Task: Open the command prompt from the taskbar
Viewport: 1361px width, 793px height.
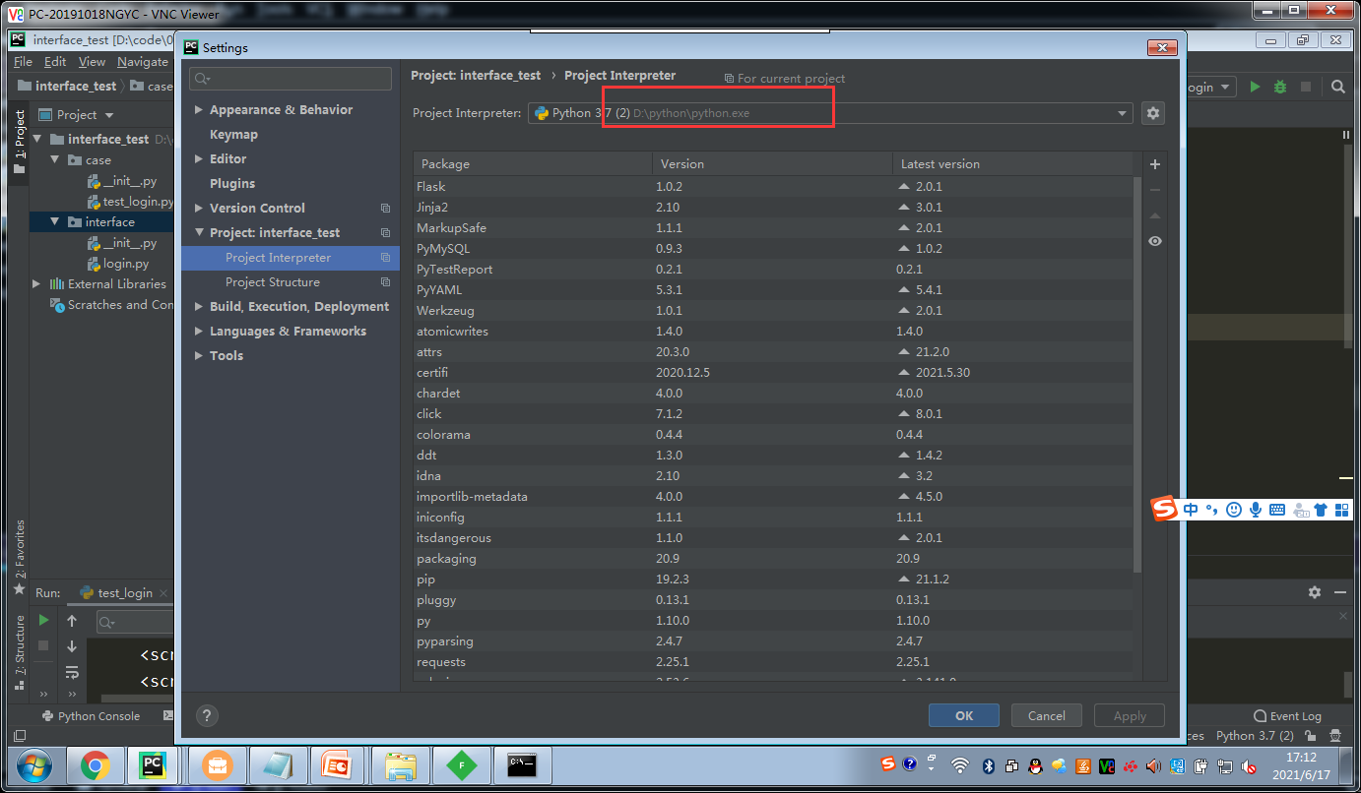Action: coord(522,764)
